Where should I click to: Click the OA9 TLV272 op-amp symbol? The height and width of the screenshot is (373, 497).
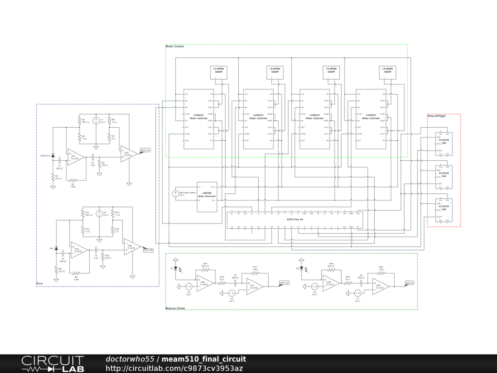380,286
